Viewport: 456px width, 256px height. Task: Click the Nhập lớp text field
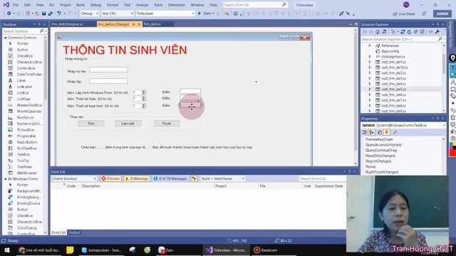108,81
